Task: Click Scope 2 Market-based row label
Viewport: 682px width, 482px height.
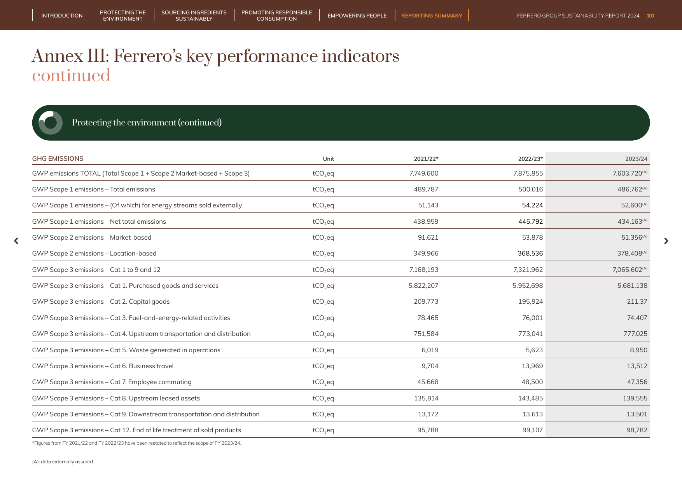Action: [92, 237]
